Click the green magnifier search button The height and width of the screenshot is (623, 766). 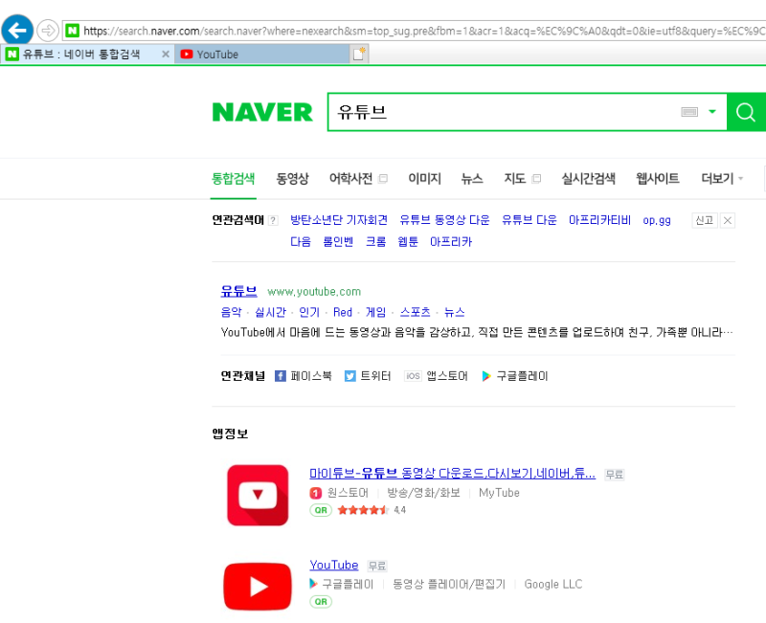[x=746, y=112]
